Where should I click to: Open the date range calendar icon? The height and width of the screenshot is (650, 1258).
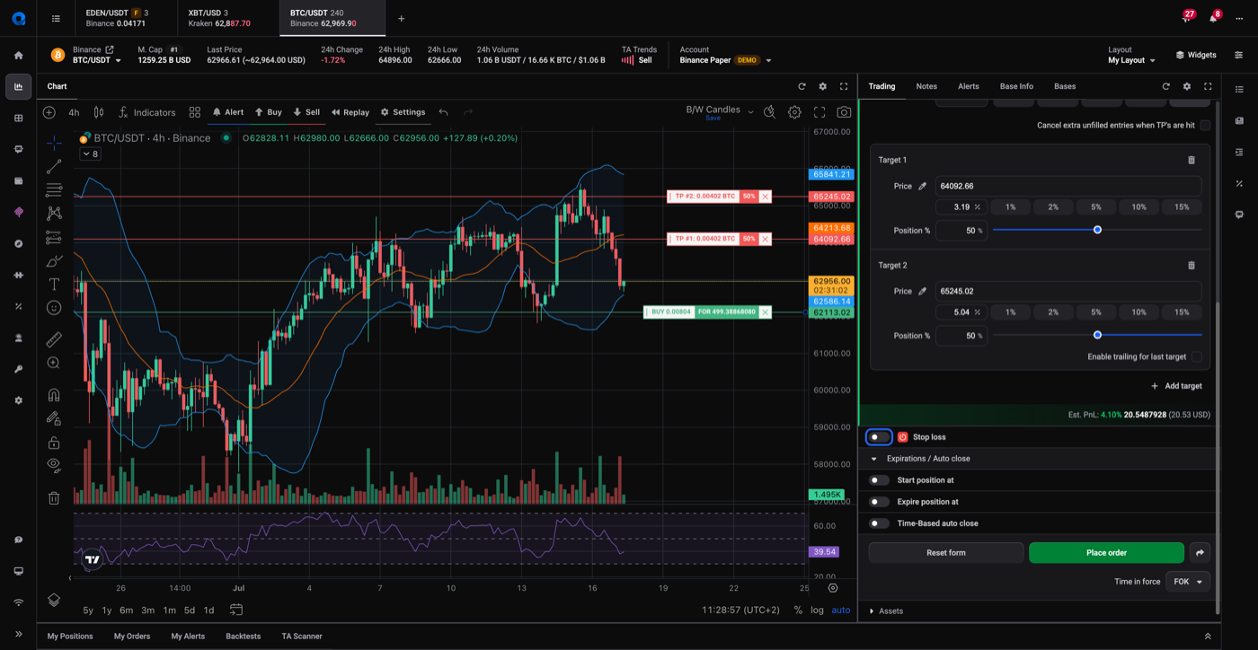click(236, 610)
